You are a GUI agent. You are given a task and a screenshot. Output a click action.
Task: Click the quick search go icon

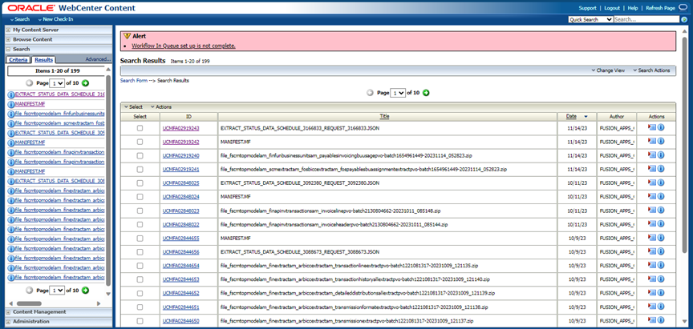[x=684, y=19]
